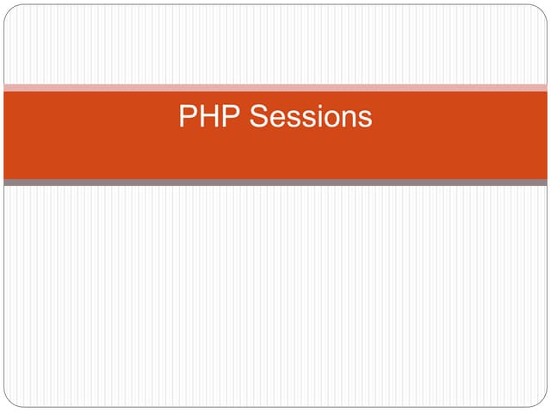Click the slide's rounded top-left corner

10,11
